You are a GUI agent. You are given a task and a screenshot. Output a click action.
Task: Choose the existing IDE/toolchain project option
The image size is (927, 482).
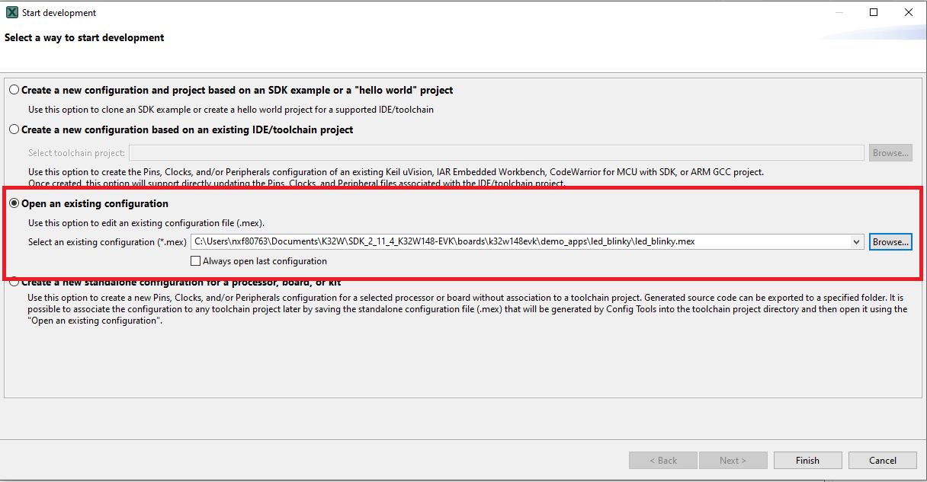coord(14,129)
